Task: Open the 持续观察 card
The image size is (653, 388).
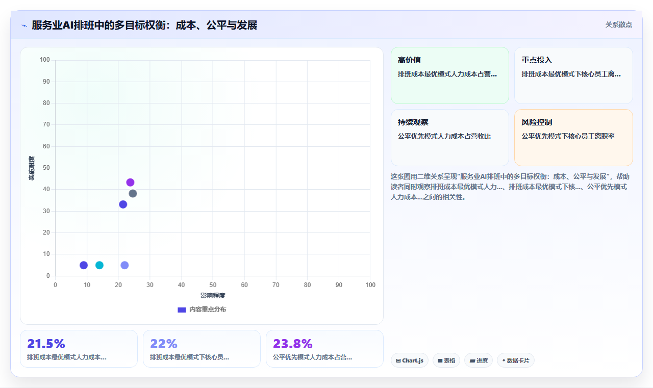Action: coord(450,138)
